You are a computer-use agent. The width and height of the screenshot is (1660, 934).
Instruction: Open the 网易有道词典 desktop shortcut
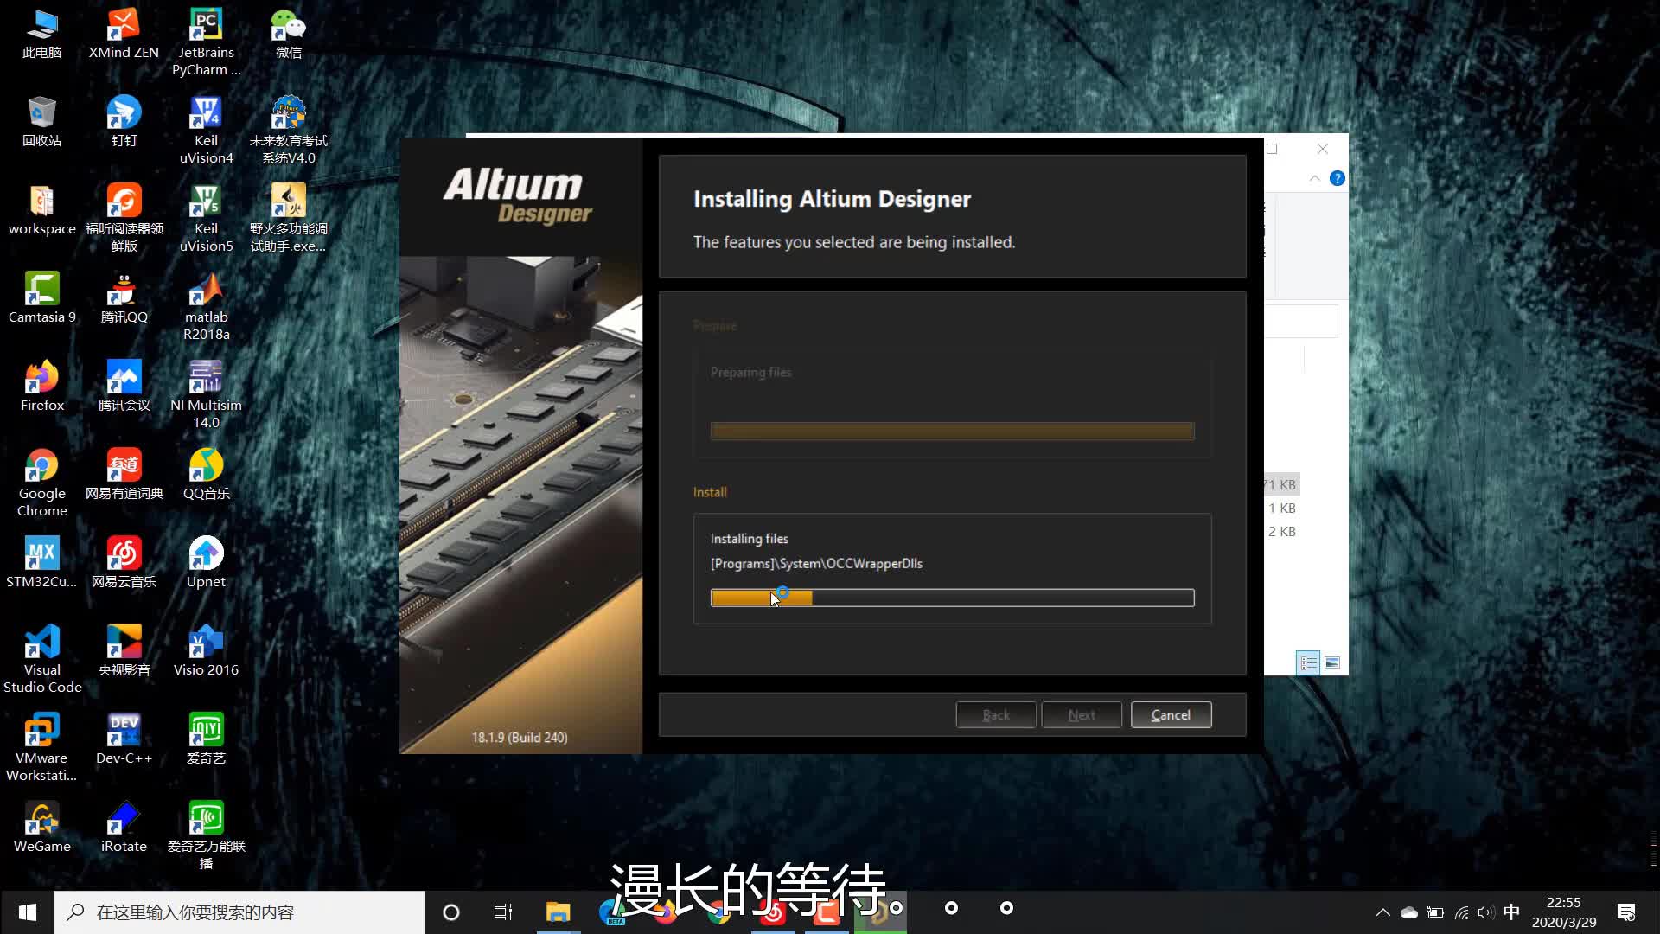coord(124,476)
